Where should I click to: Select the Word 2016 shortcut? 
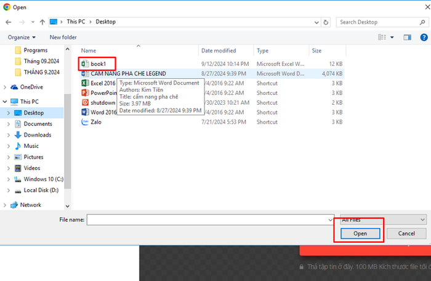point(98,112)
